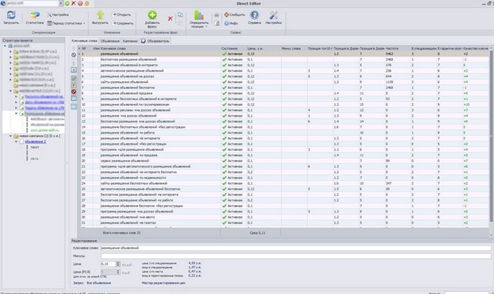The width and height of the screenshot is (494, 294).
Task: Switch to the Объявления tab
Action: [x=110, y=41]
